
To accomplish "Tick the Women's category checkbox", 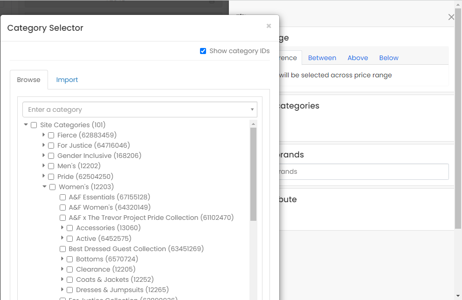I will pos(52,187).
